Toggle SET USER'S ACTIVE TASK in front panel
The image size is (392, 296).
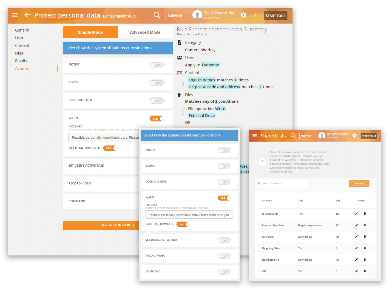[224, 240]
